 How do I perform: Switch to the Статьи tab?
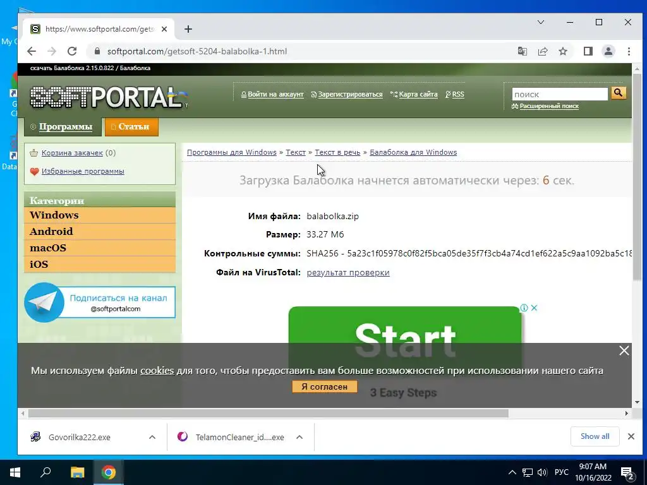point(131,126)
